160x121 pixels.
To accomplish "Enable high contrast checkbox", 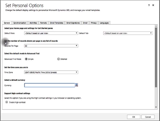I will tap(7, 102).
